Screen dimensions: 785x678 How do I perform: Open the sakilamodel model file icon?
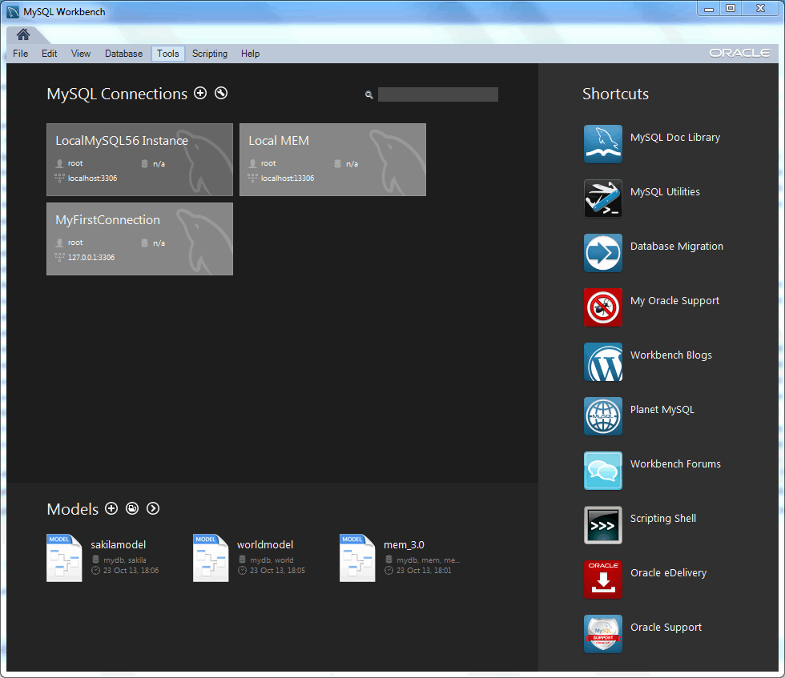pyautogui.click(x=64, y=558)
